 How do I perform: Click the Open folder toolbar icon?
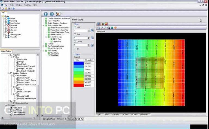click(6, 8)
